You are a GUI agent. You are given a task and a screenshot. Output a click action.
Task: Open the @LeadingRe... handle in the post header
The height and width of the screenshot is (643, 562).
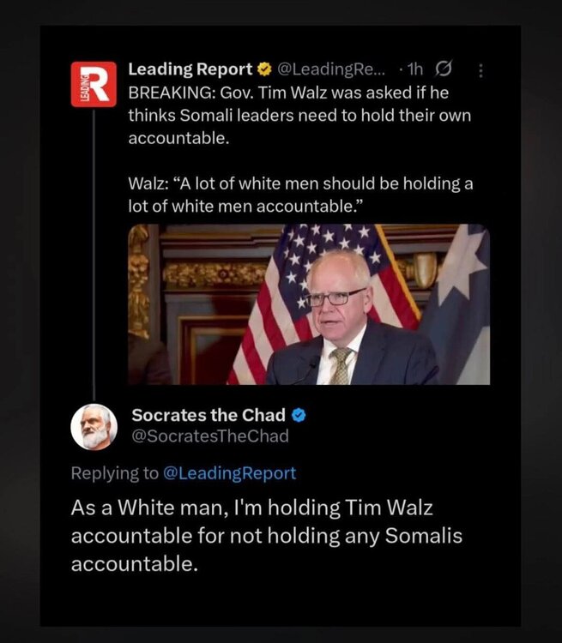tap(331, 69)
